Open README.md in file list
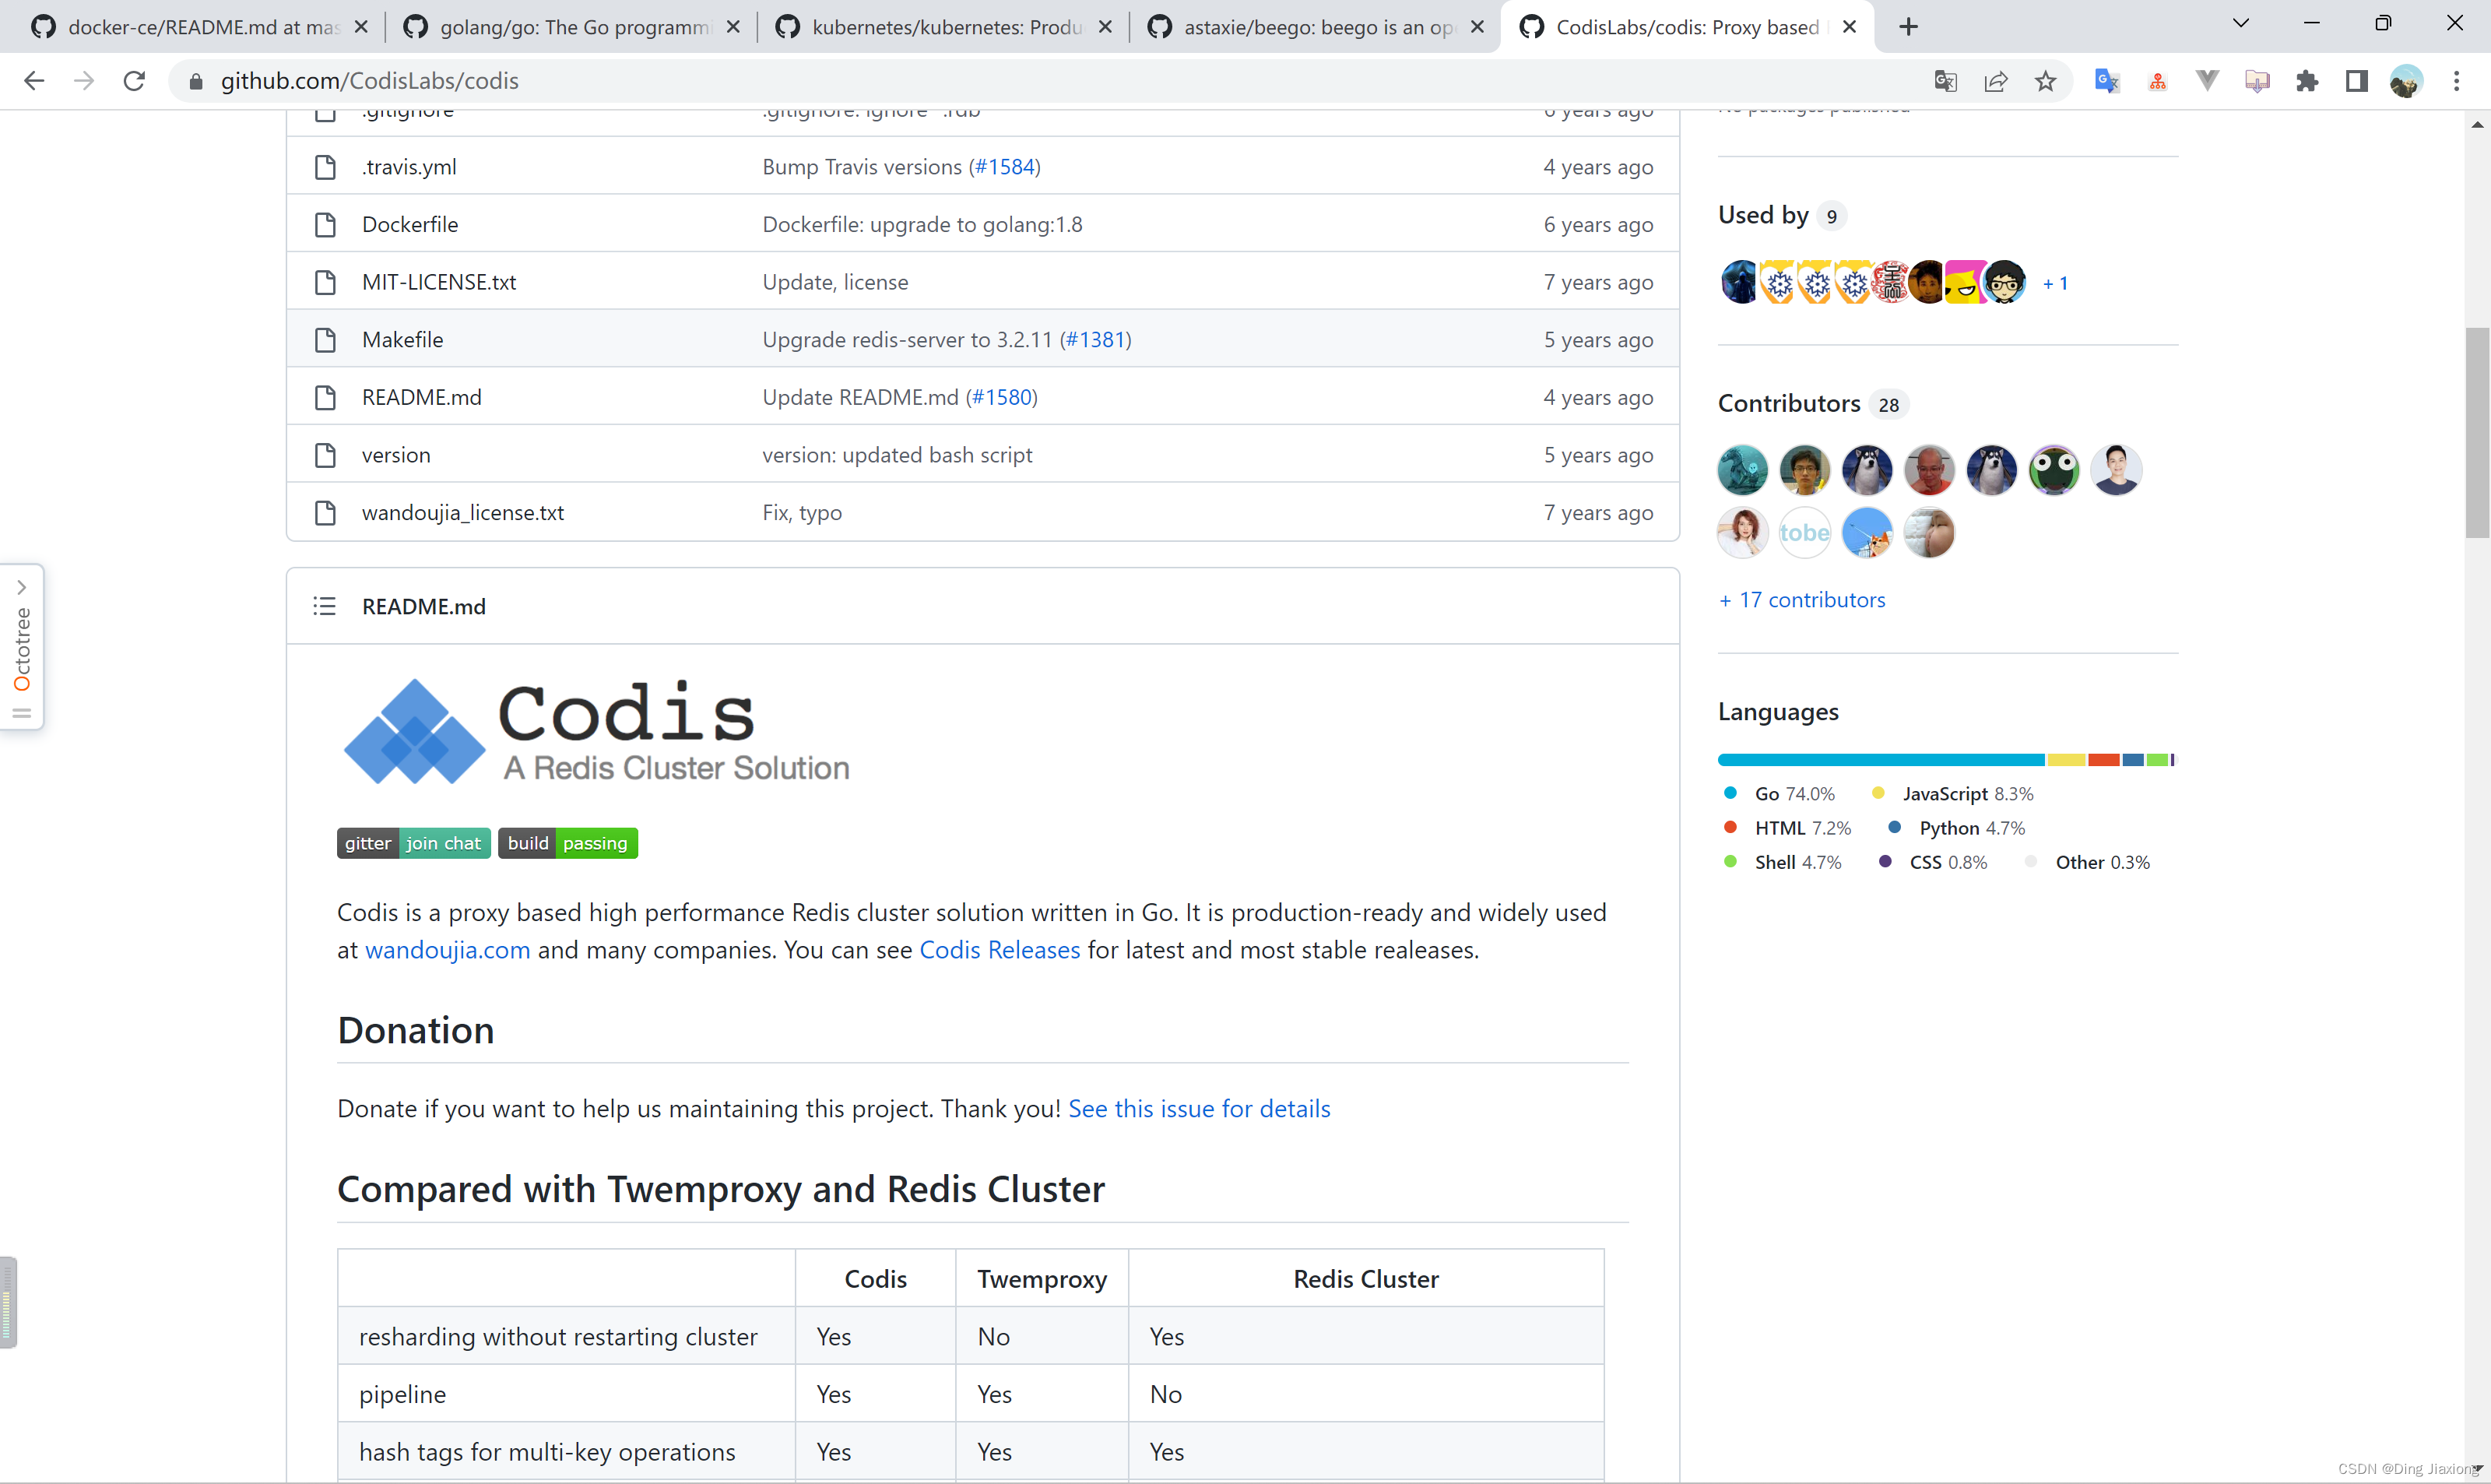This screenshot has width=2491, height=1484. [422, 397]
